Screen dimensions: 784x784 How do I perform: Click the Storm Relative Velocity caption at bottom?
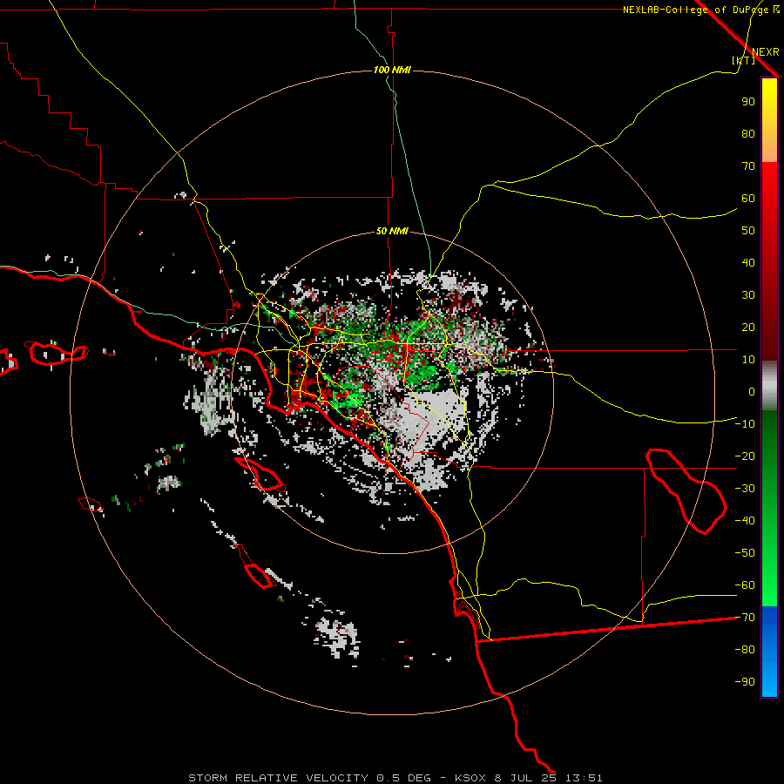coord(395,778)
